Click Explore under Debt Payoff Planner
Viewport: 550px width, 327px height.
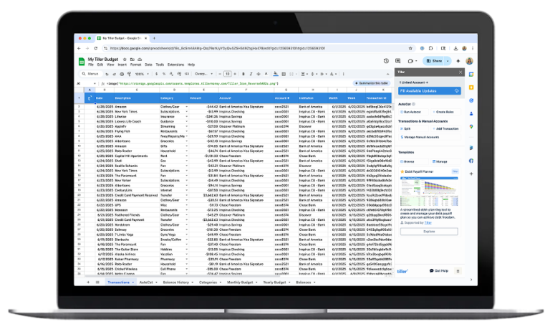coord(429,232)
